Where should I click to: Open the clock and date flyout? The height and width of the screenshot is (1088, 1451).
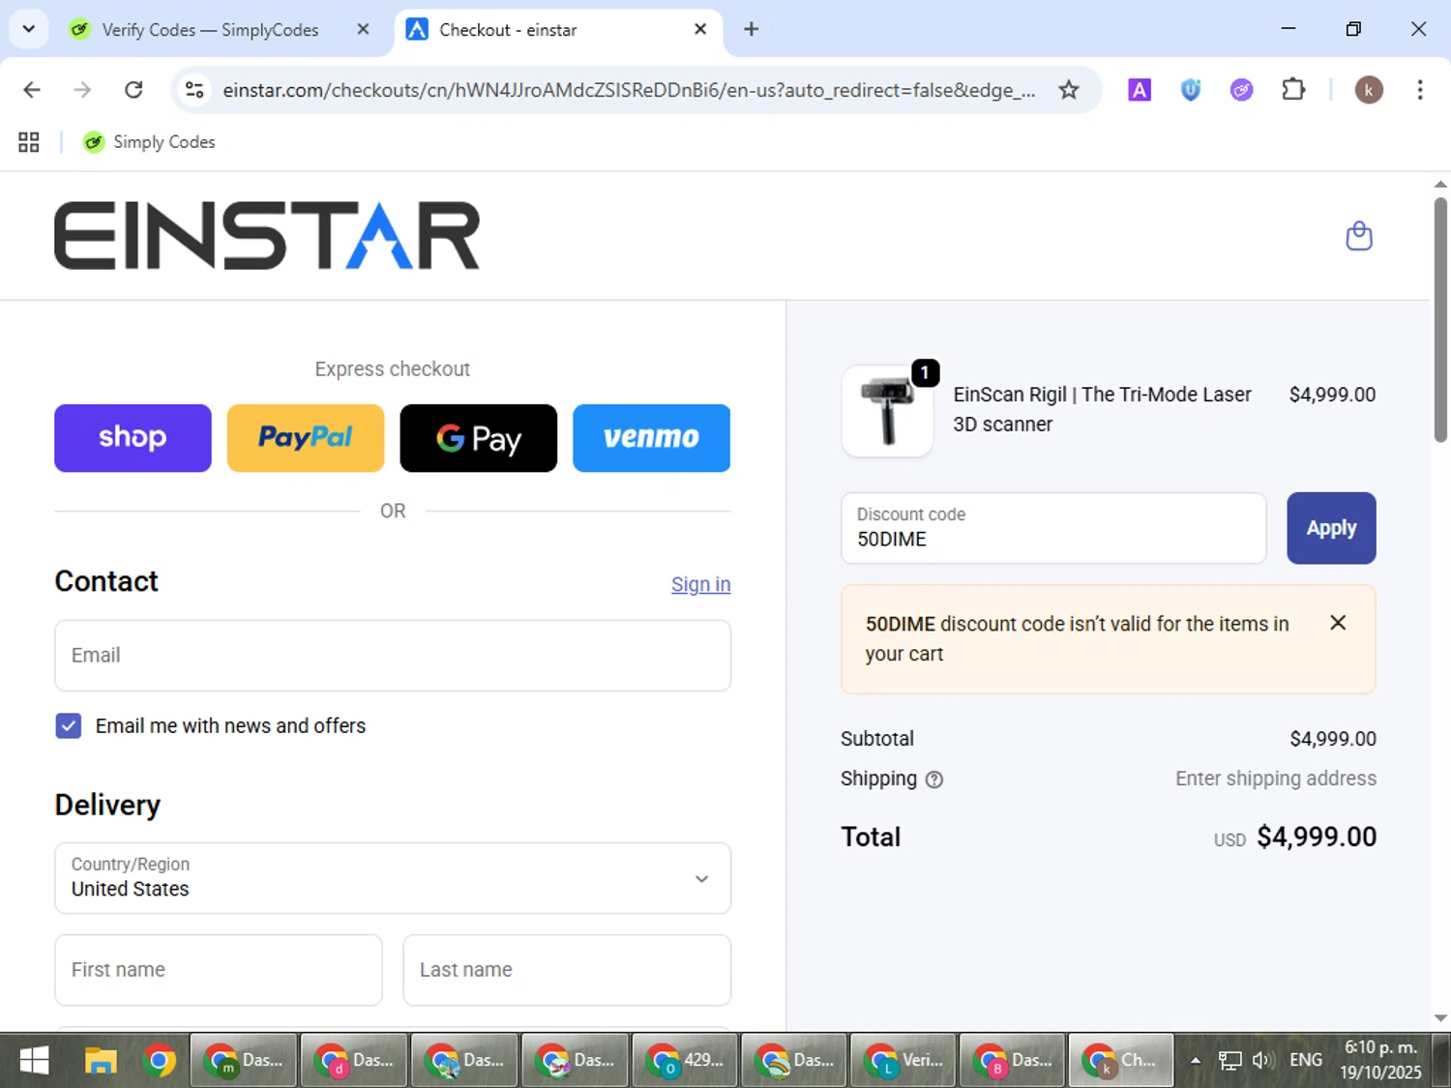1381,1061
